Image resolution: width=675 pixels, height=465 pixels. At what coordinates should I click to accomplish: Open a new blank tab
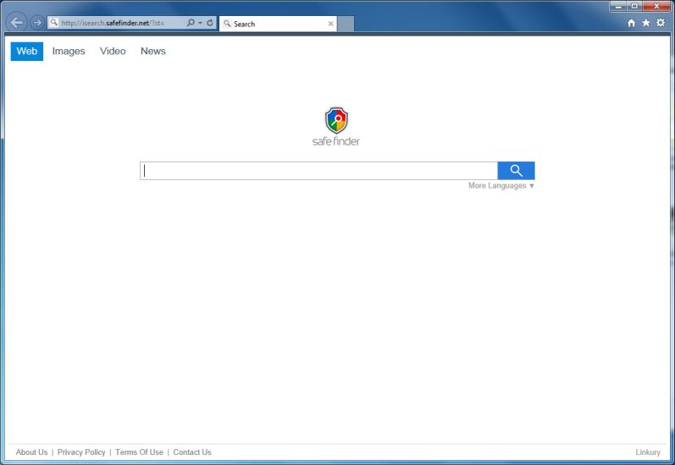[x=346, y=24]
